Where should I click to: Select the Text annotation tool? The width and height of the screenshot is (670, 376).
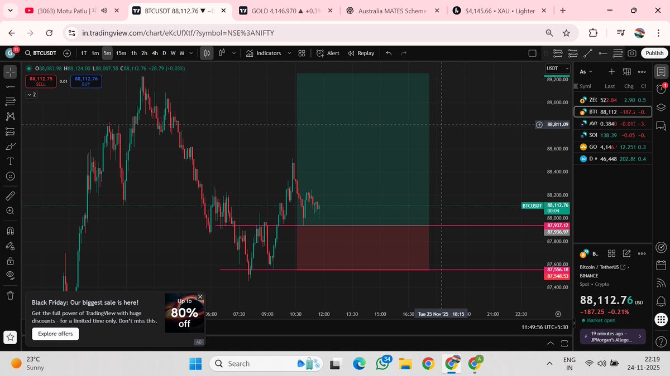(10, 161)
